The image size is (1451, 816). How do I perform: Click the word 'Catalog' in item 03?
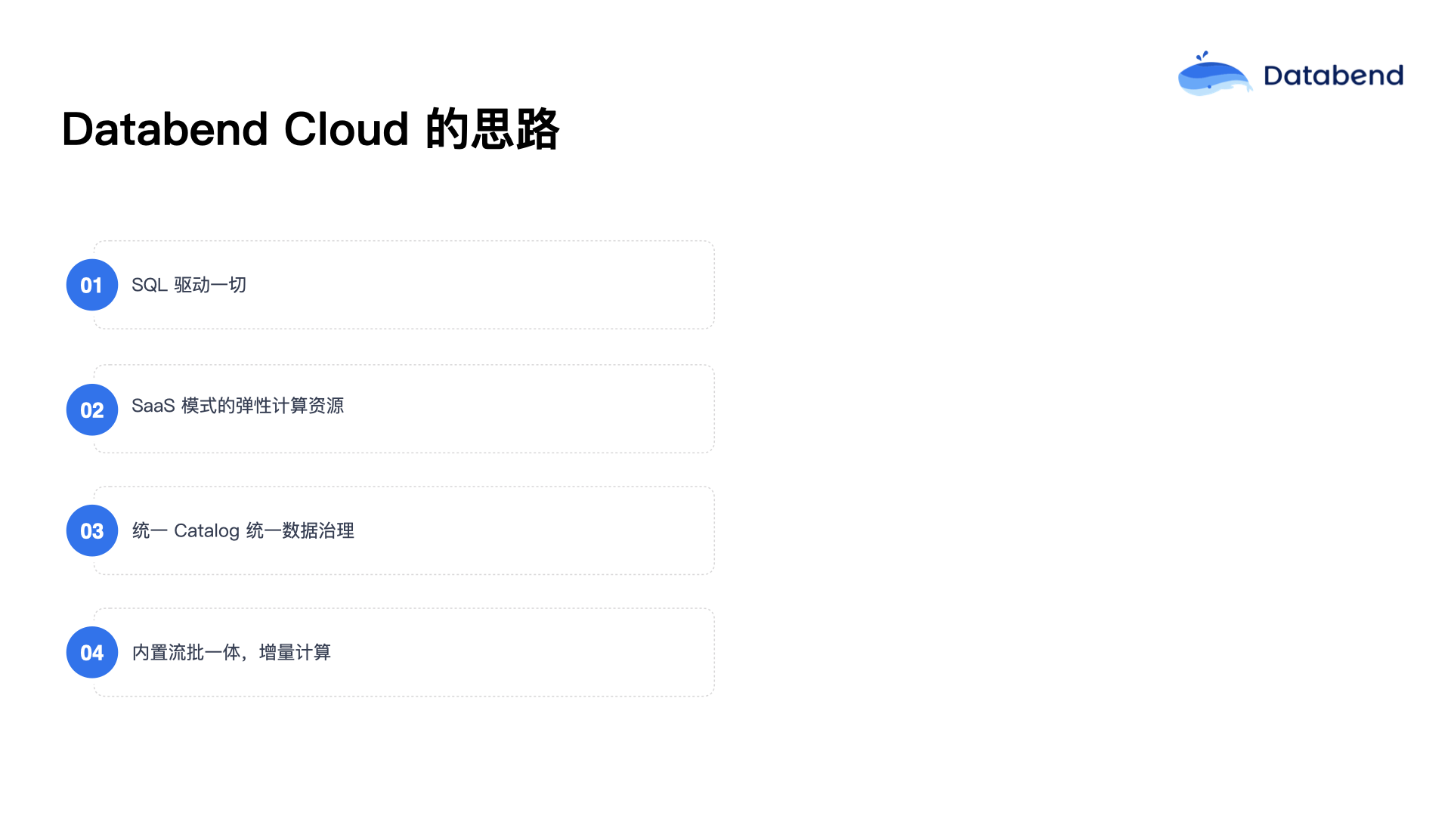click(x=207, y=531)
